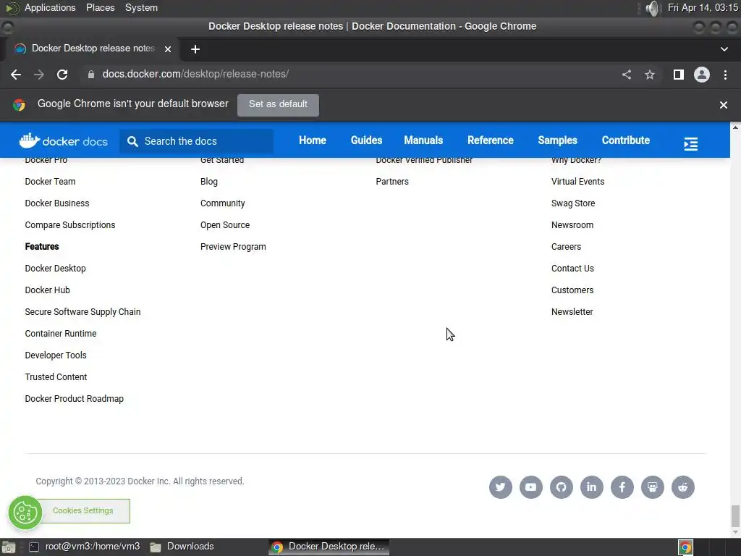Image resolution: width=741 pixels, height=556 pixels.
Task: Open Docker's YouTube channel icon
Action: click(530, 487)
